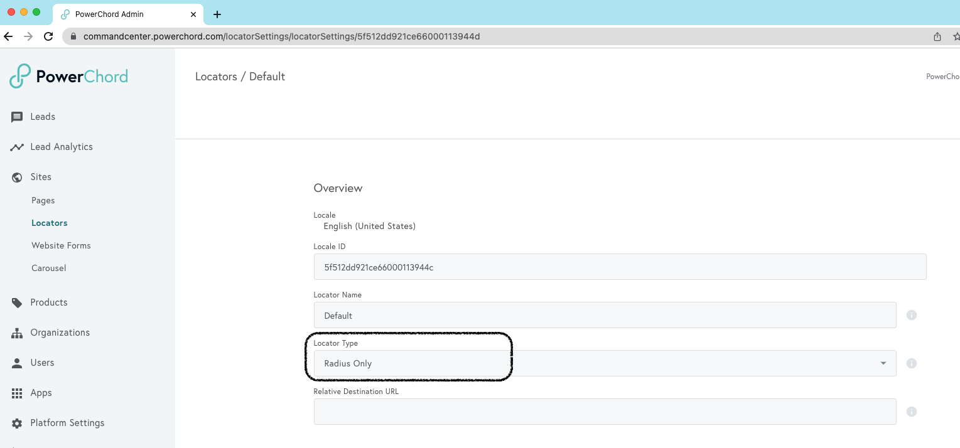Click the Relative Destination URL input field
960x448 pixels.
coord(605,412)
